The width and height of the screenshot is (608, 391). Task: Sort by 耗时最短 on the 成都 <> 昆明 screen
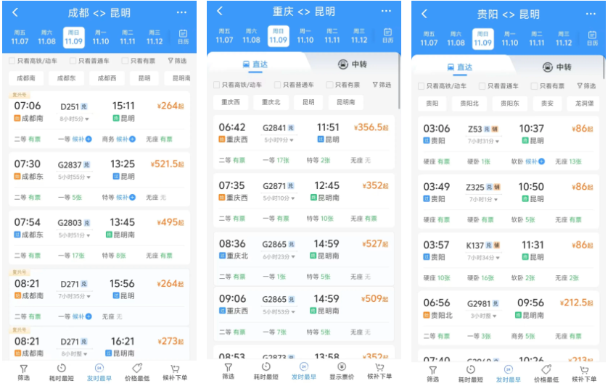click(62, 372)
